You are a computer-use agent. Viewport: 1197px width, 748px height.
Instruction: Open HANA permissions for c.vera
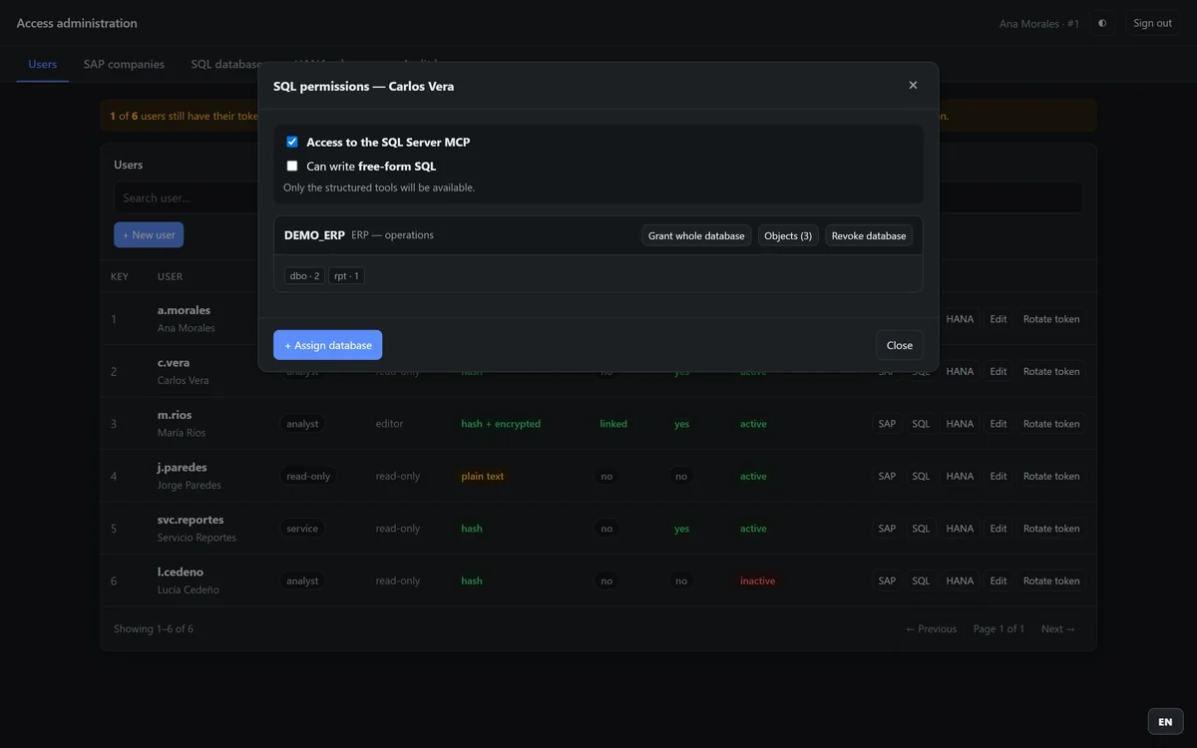[x=960, y=371]
